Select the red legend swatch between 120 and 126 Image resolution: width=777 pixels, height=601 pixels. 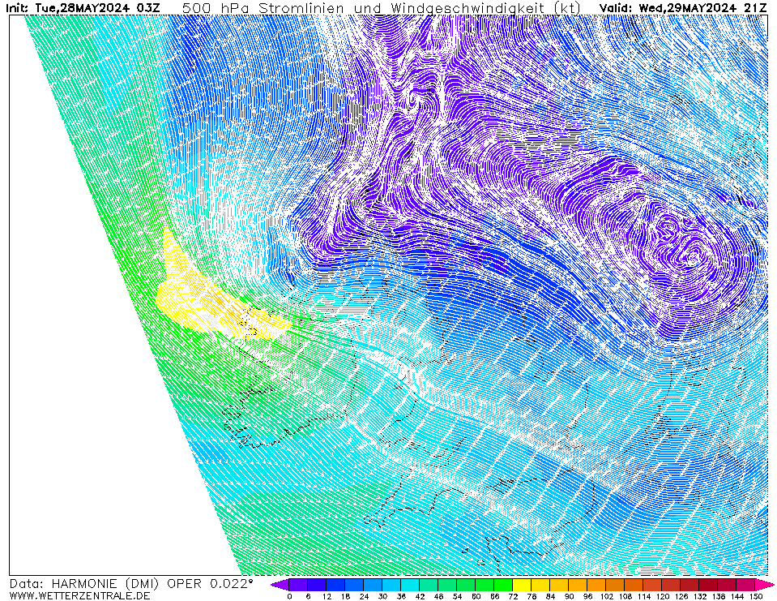click(x=672, y=585)
